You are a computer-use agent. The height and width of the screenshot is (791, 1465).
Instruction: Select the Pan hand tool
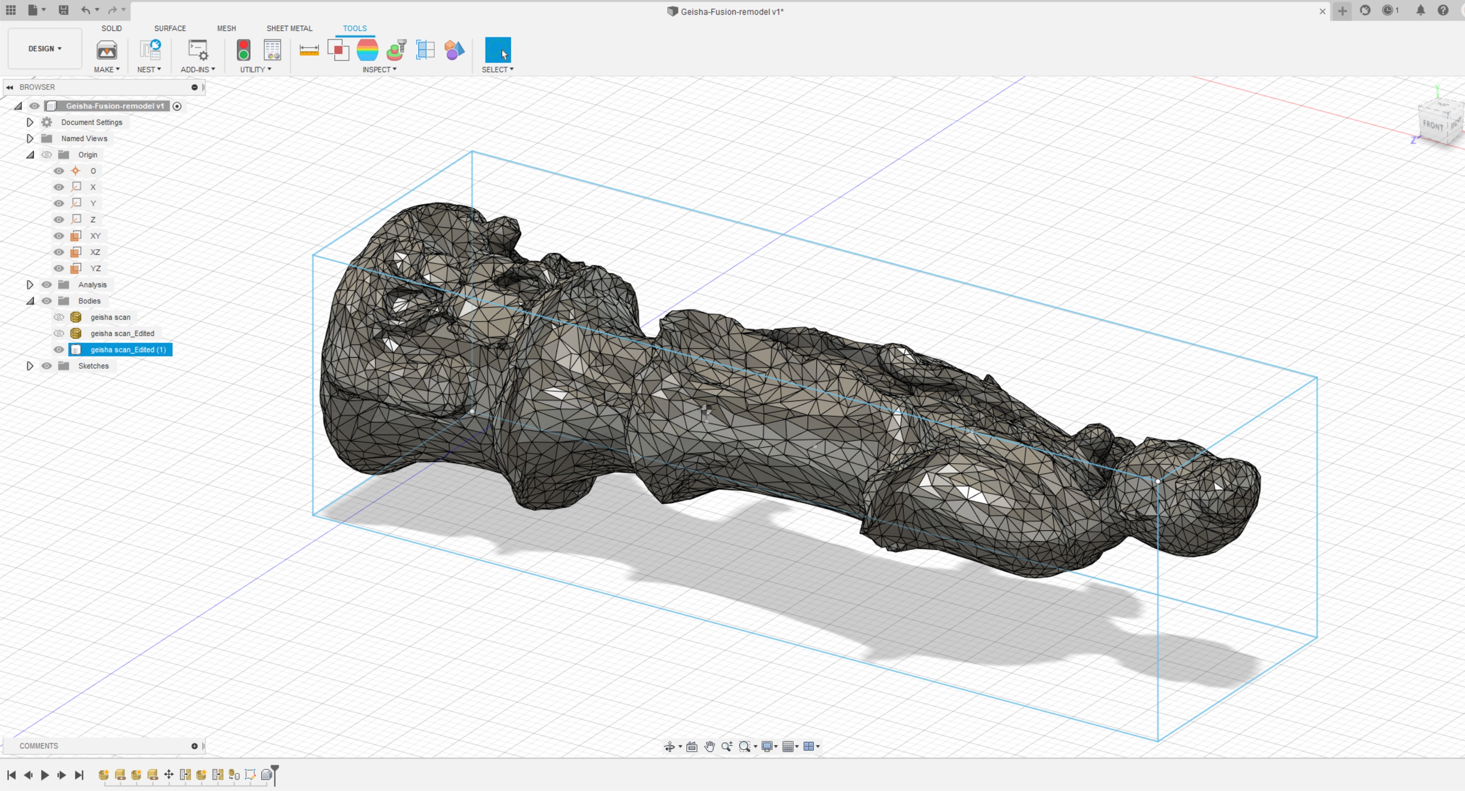(709, 747)
